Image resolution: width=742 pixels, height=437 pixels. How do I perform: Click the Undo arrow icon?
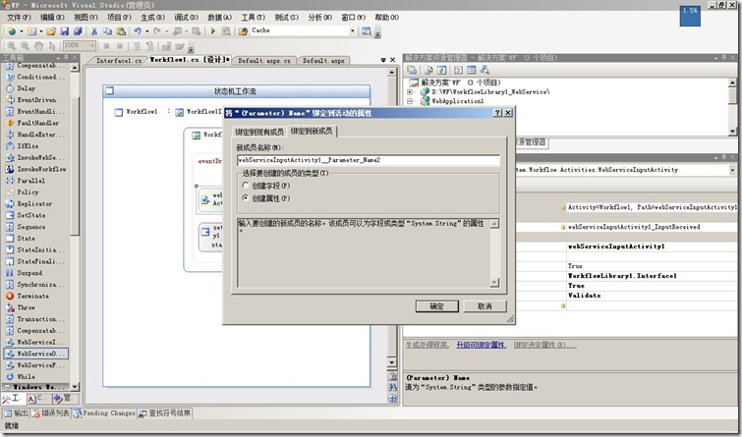tap(138, 31)
